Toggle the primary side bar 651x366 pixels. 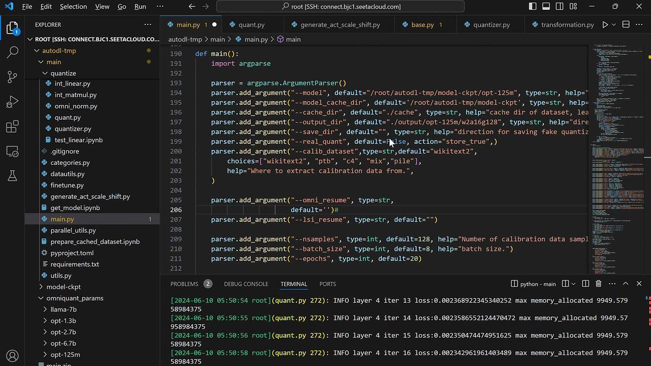coord(532,7)
